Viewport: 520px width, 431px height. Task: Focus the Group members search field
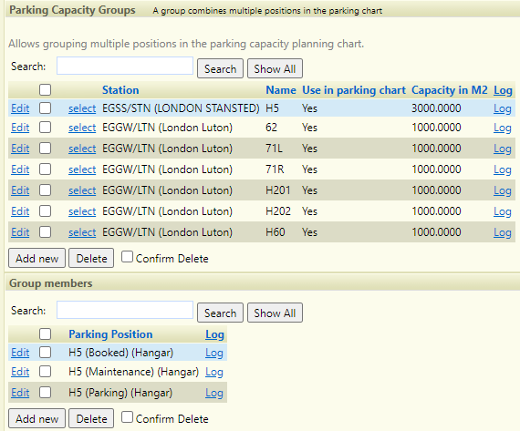[125, 310]
